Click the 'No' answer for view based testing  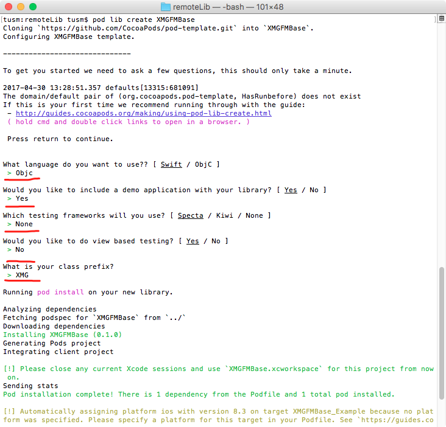click(19, 249)
